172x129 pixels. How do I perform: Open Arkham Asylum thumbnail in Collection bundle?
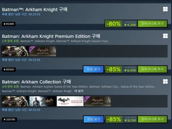(43, 101)
